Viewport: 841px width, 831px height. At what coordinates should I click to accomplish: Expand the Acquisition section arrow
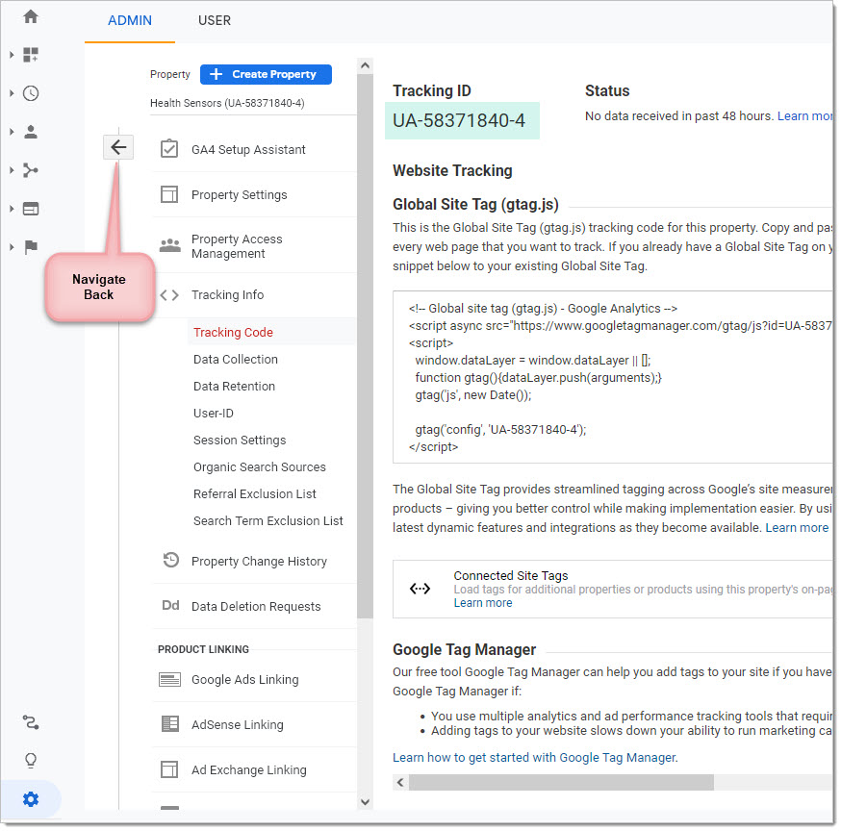pyautogui.click(x=12, y=170)
